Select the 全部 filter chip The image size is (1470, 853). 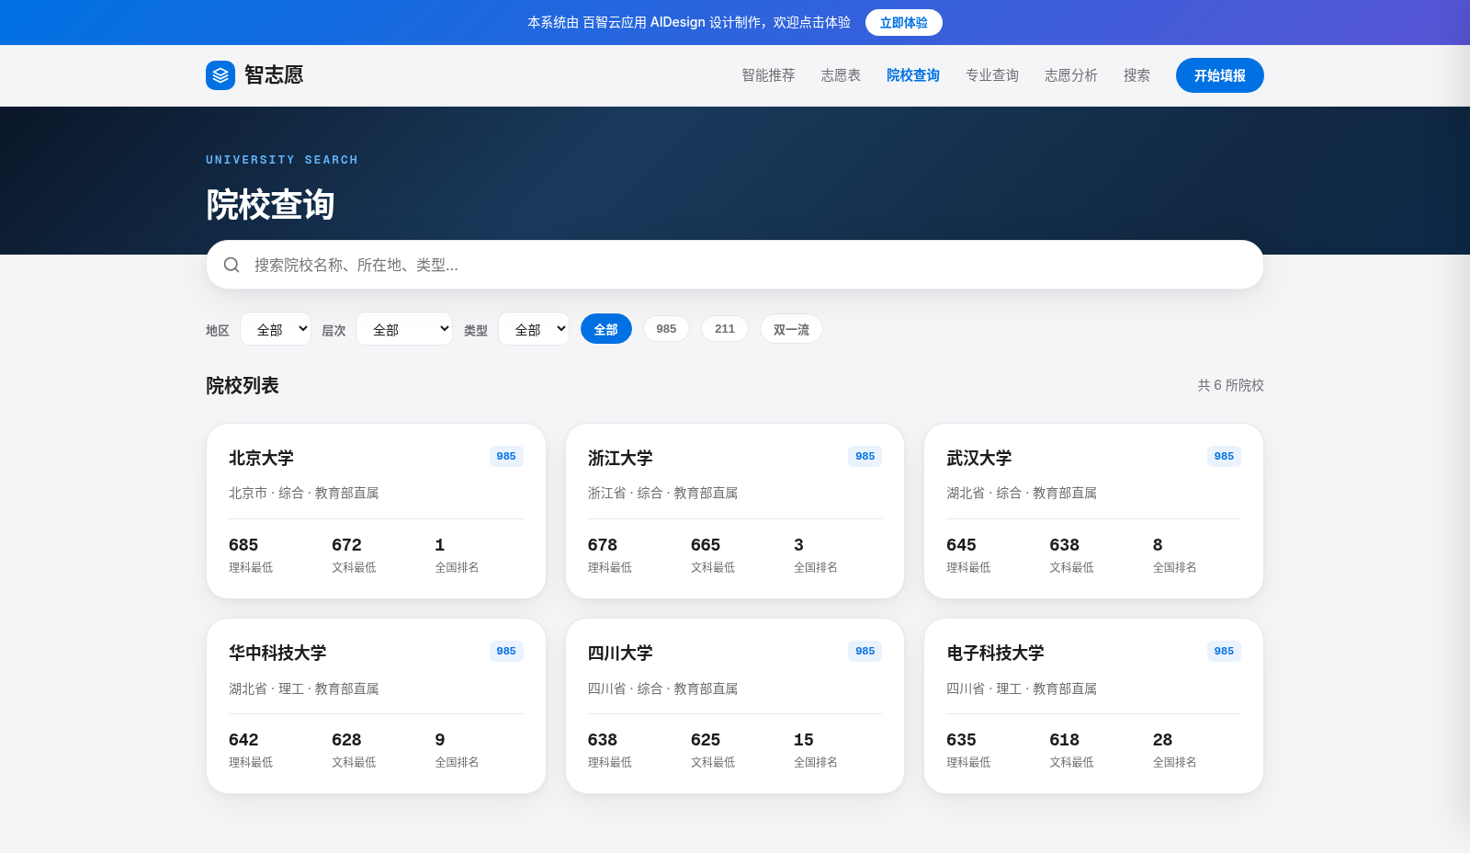click(606, 329)
